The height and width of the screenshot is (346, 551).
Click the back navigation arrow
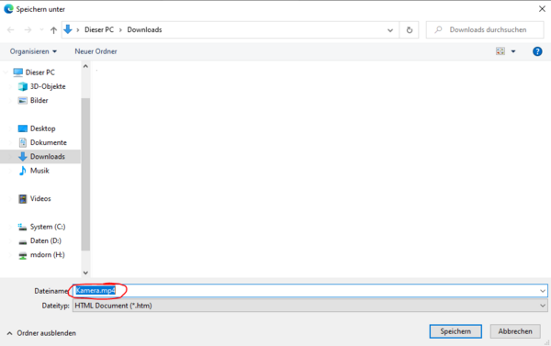tap(10, 30)
